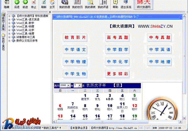This screenshot has width=188, height=131.
Task: Expand the 试卷模板与工具 node
Action: click(9, 37)
